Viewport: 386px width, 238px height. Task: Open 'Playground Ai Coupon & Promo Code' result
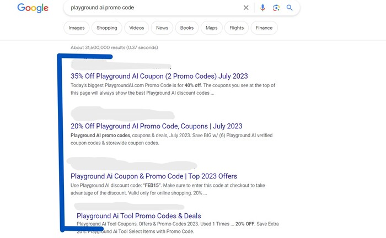(x=154, y=176)
